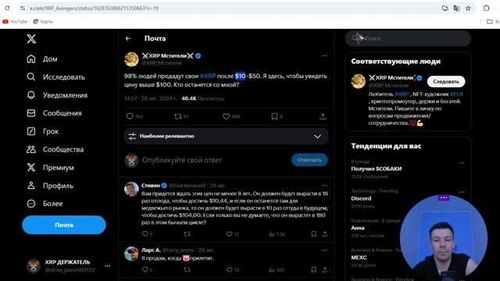Viewport: 500px width, 281px height.
Task: Open account menu dots beside XRP ДЕРЖАТЕЛЬ
Action: [x=108, y=265]
